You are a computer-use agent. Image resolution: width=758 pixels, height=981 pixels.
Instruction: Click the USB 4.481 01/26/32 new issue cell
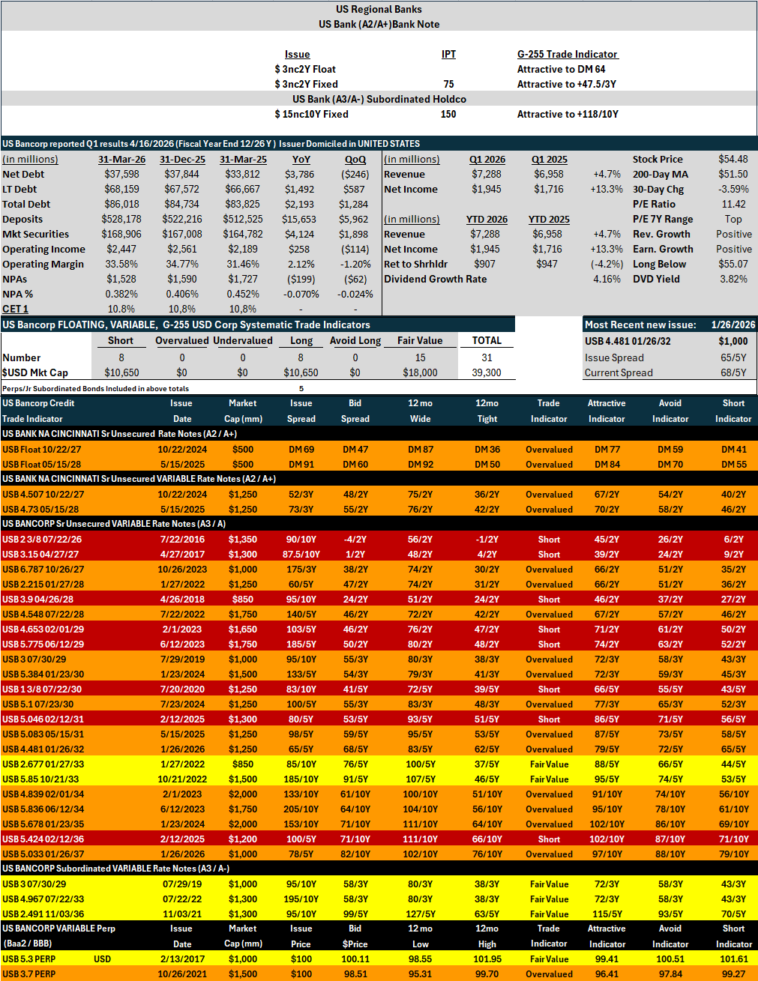pos(628,341)
